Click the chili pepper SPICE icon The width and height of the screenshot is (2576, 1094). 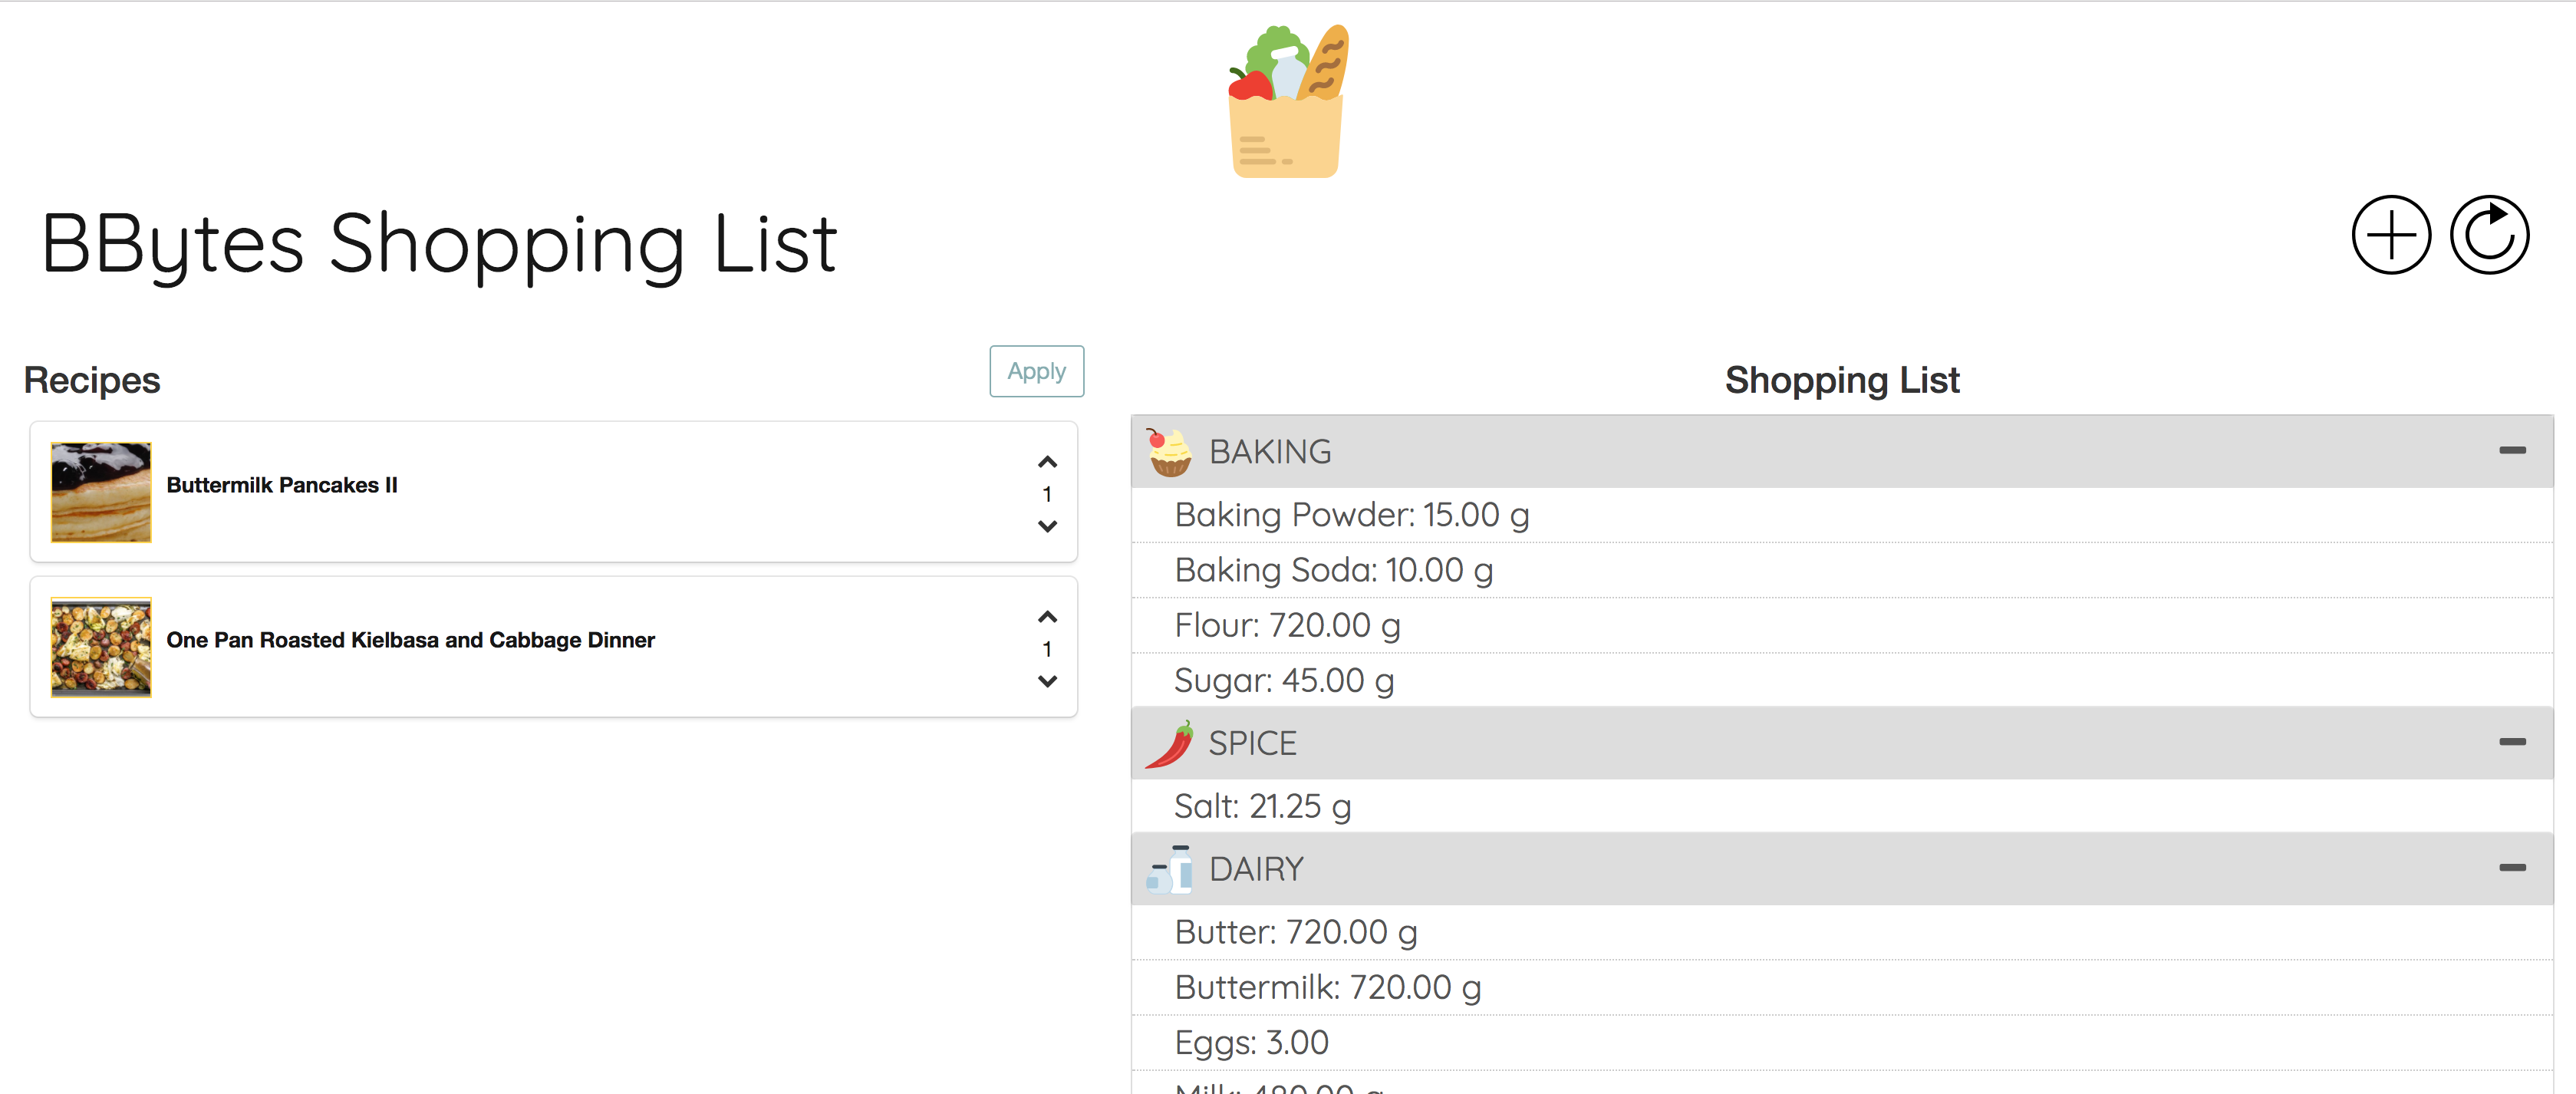1169,744
